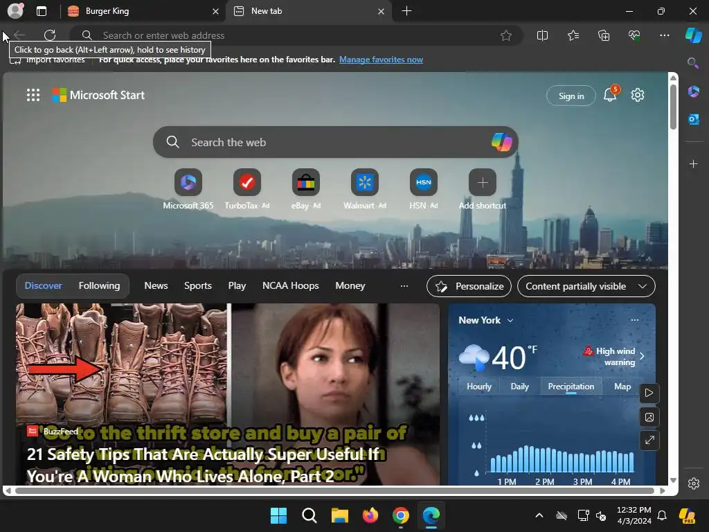This screenshot has height=532, width=709.
Task: Click the horizontal scrollbar at bottom
Action: pyautogui.click(x=334, y=490)
